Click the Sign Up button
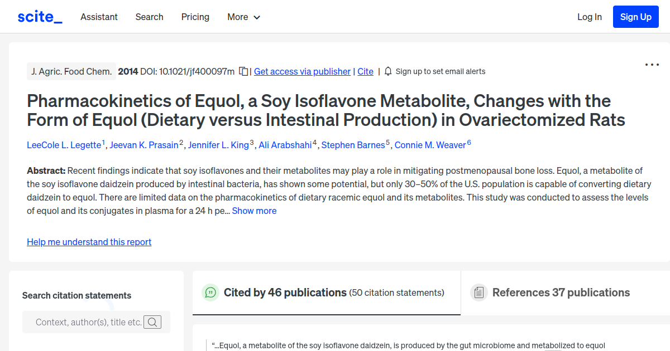Viewport: 670px width, 351px height. click(x=635, y=16)
